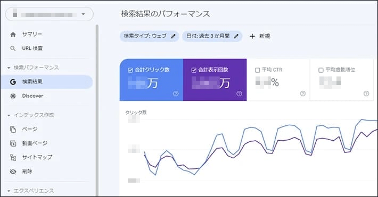Uncheck the 合計表示回数 checkbox
This screenshot has width=378, height=197.
[194, 70]
